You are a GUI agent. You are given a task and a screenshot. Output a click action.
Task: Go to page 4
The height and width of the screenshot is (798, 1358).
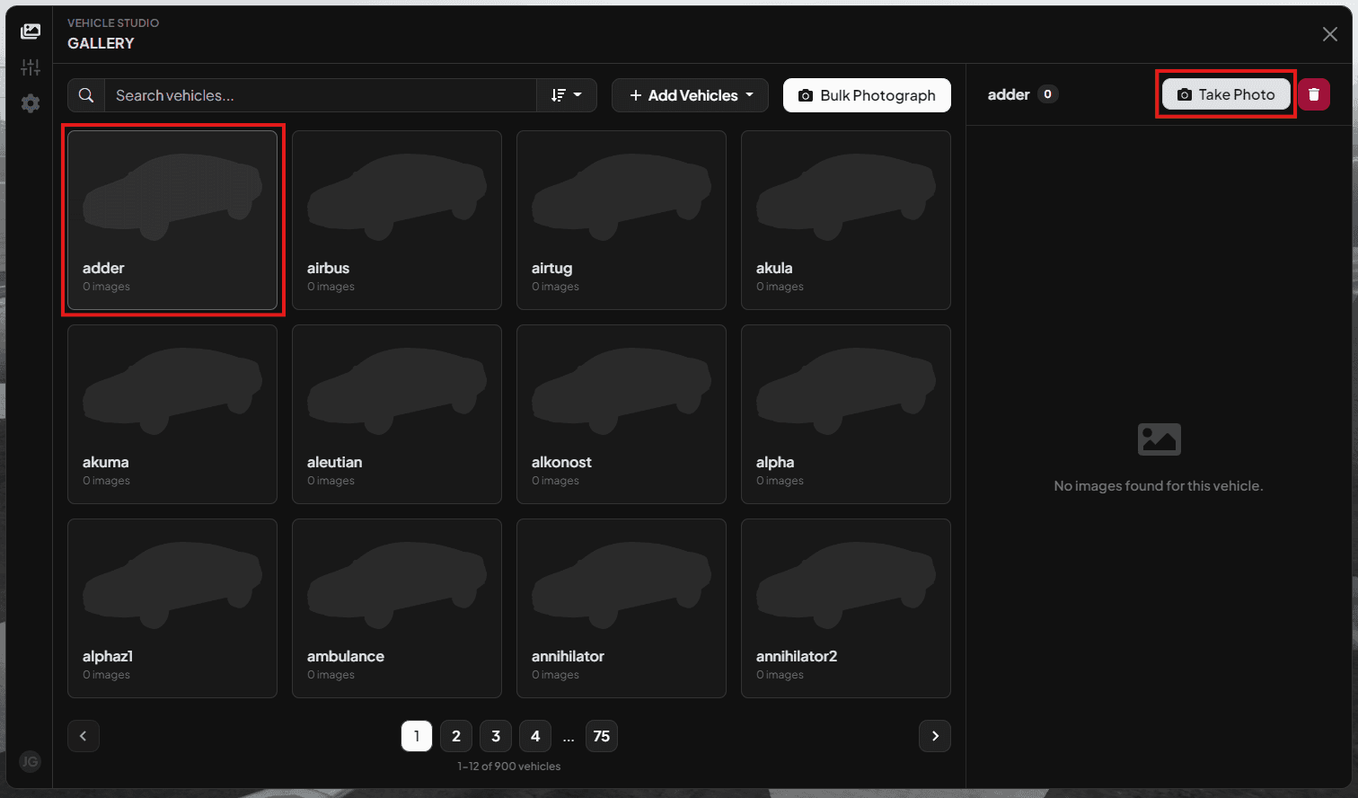535,736
